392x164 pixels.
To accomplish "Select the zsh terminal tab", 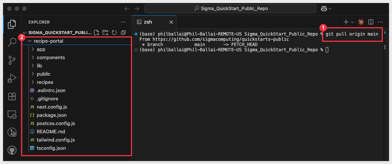I will (x=154, y=22).
